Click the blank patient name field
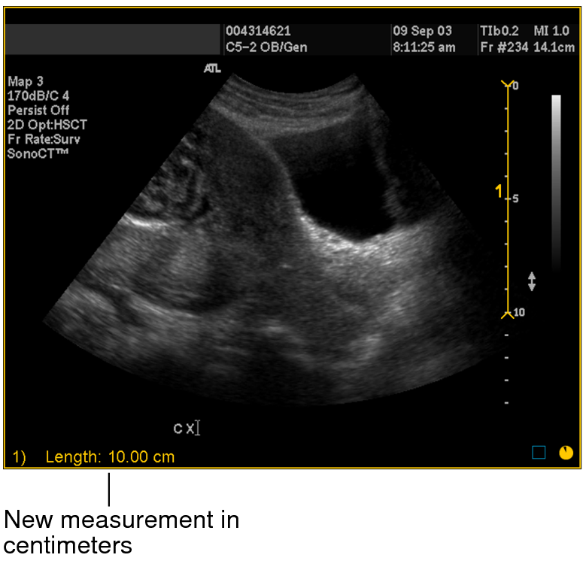 [114, 39]
